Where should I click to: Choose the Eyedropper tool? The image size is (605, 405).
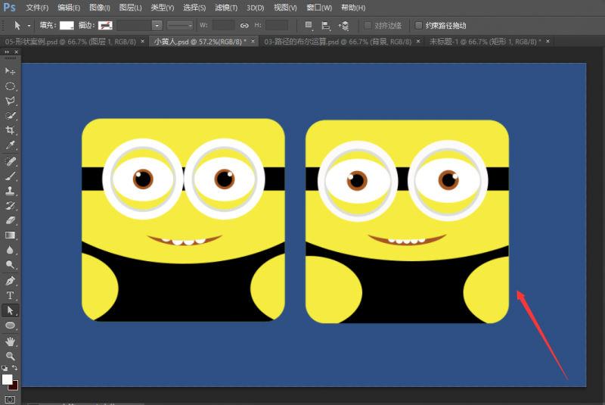11,145
